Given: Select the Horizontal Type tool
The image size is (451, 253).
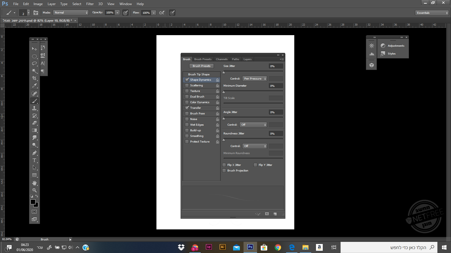Looking at the screenshot, I should [x=34, y=160].
